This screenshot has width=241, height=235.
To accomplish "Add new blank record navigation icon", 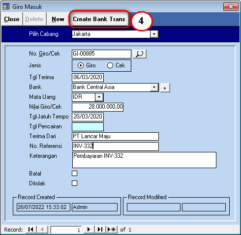I will (x=112, y=230).
